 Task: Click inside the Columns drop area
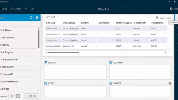(140, 72)
